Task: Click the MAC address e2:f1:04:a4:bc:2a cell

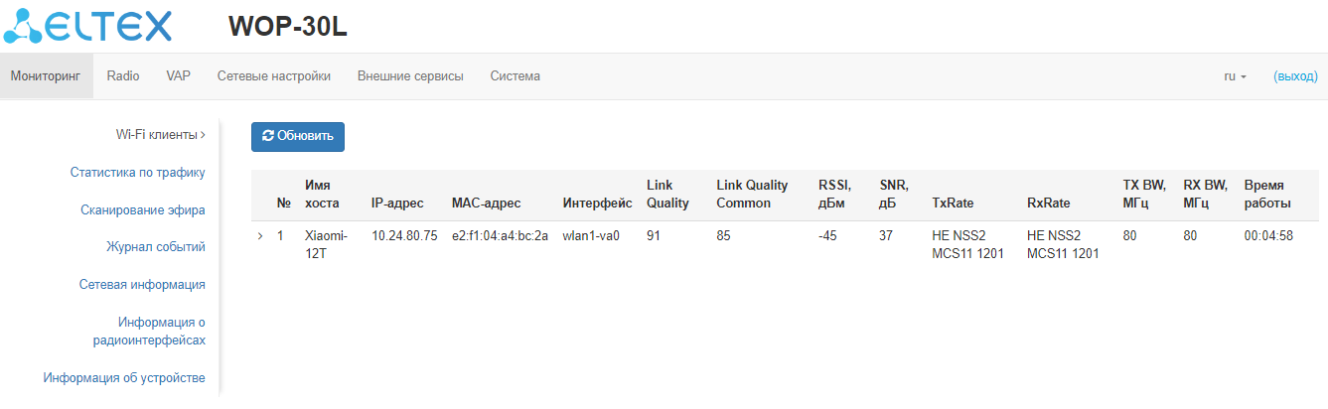Action: [x=500, y=236]
